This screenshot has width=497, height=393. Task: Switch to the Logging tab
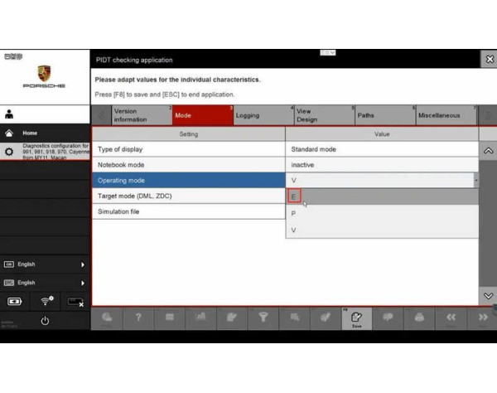[x=257, y=116]
